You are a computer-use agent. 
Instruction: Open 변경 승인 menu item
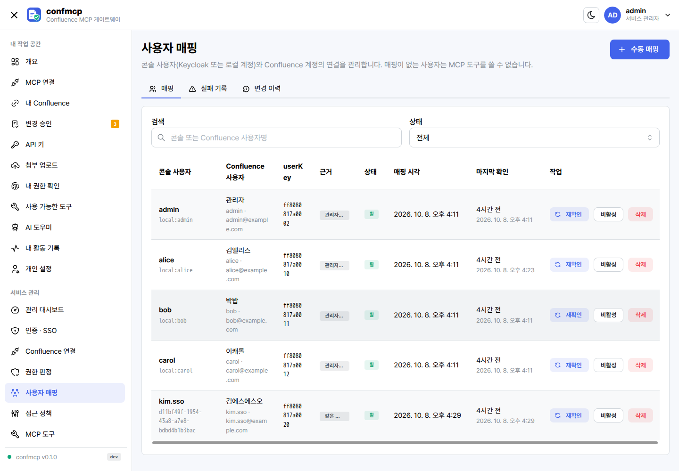pyautogui.click(x=65, y=124)
